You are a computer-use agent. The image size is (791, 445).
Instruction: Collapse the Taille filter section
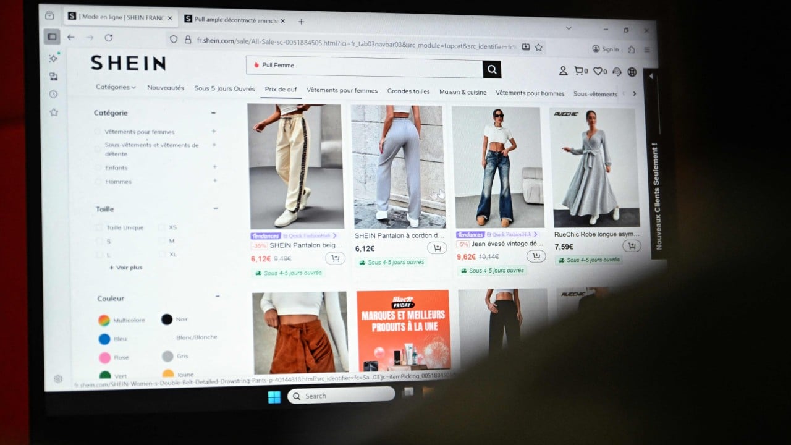pos(216,208)
